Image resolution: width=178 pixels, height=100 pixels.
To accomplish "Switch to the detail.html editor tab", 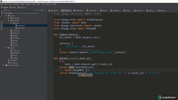I will pos(79,11).
